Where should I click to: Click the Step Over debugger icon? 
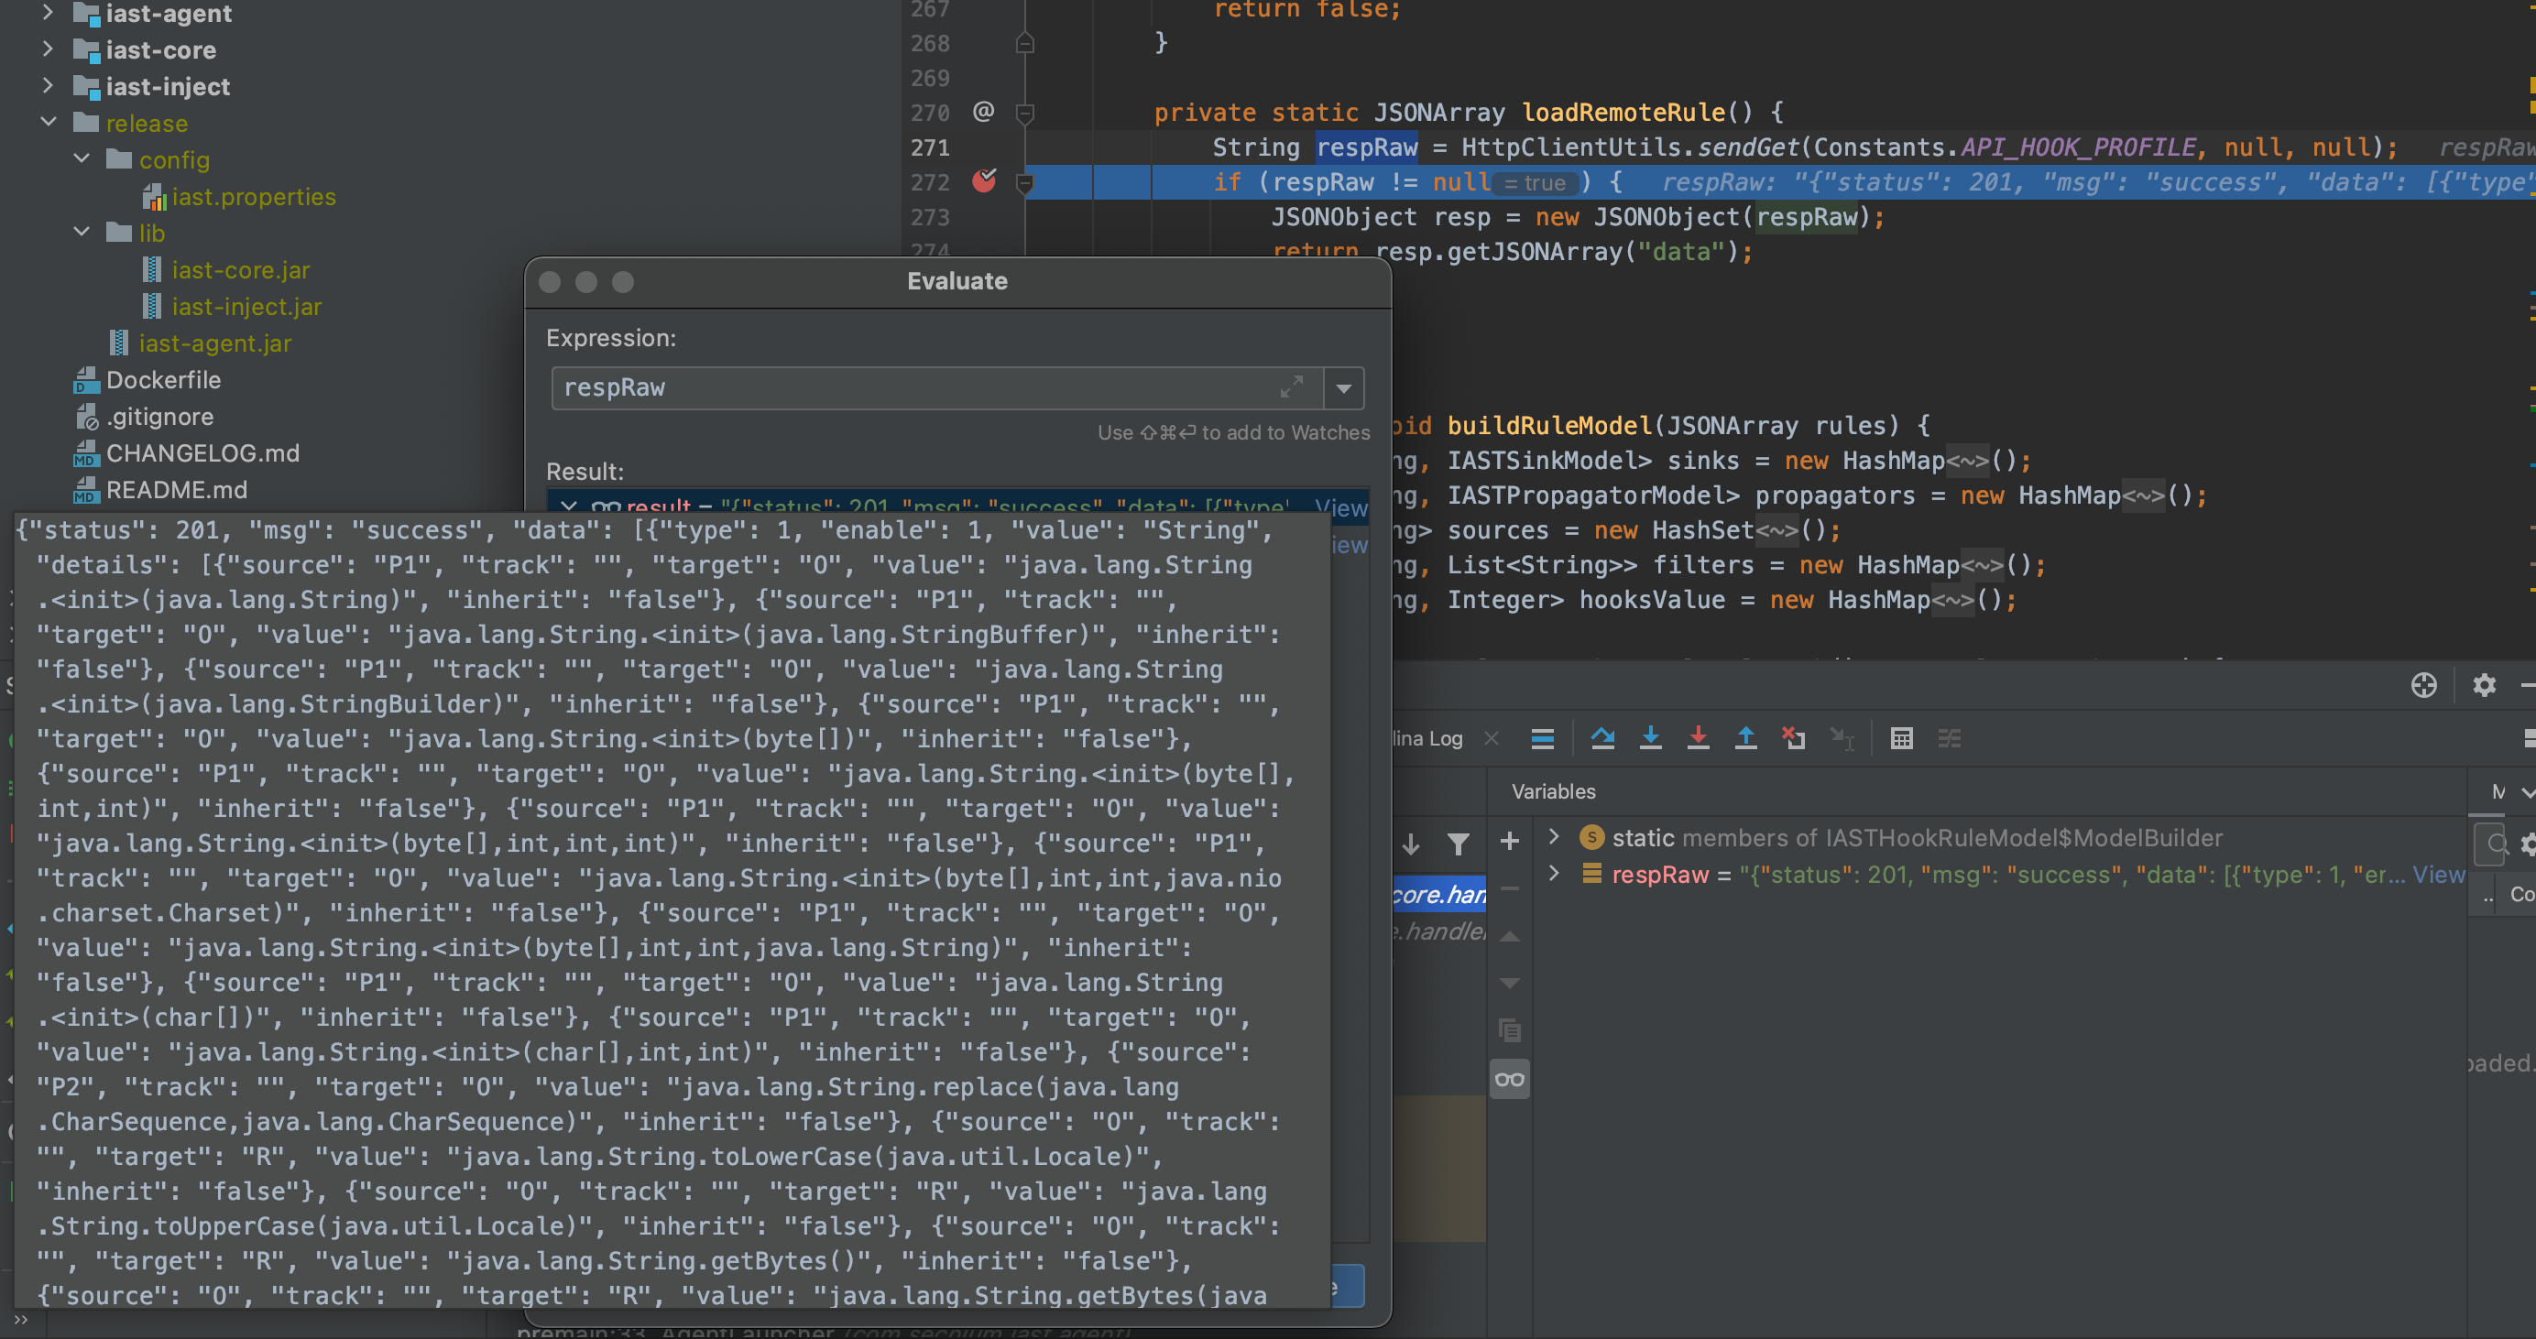point(1601,738)
